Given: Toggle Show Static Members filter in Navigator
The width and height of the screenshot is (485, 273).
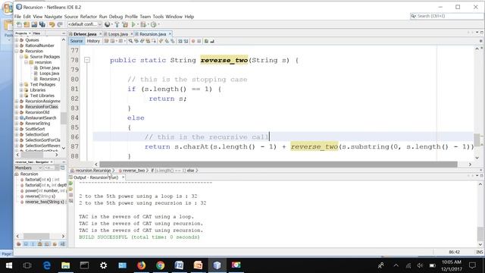Looking at the screenshot, I should tap(33, 244).
